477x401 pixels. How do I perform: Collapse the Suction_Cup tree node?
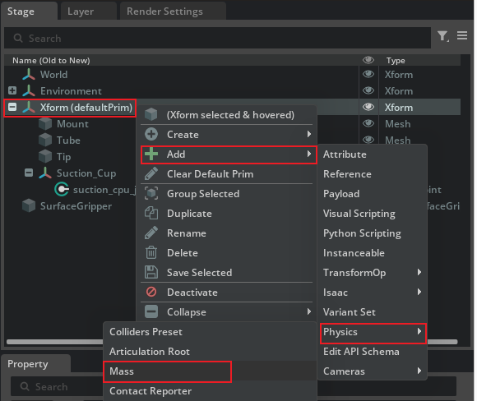[x=29, y=173]
